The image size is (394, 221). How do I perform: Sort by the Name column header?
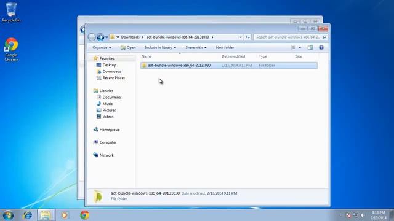point(147,56)
